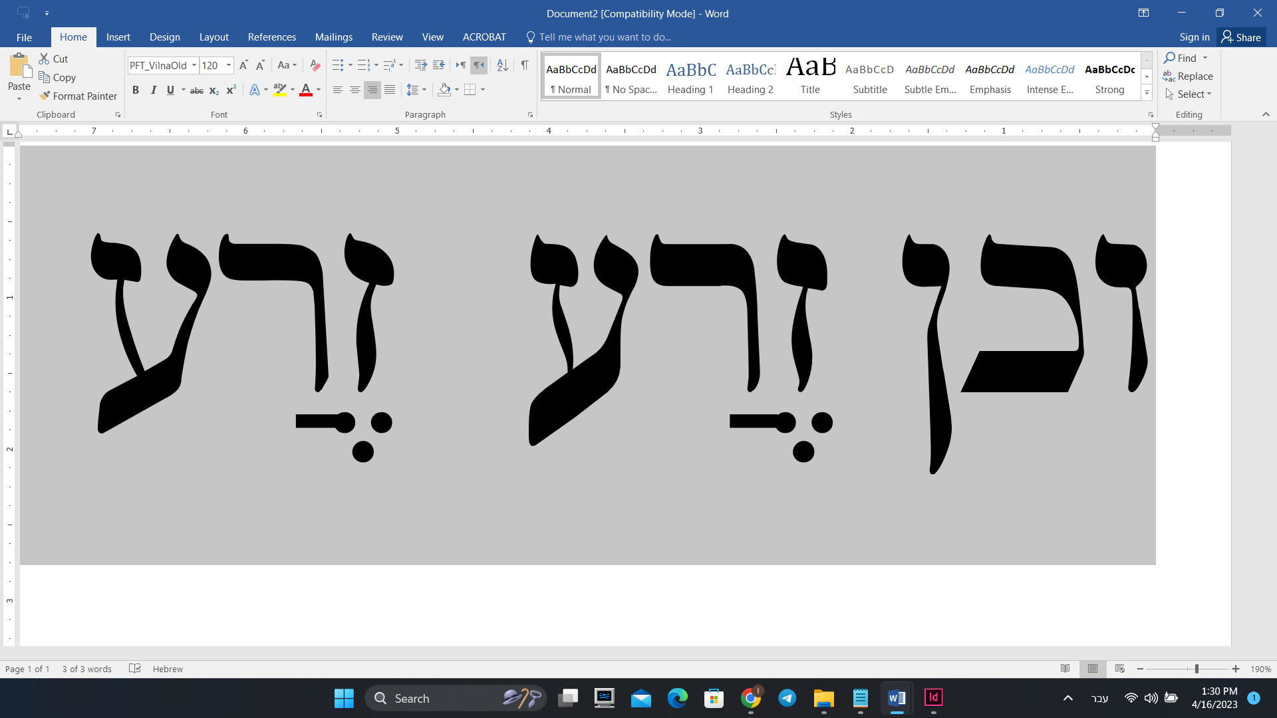Open the font name dropdown
Screen dimensions: 1277x718
194,65
